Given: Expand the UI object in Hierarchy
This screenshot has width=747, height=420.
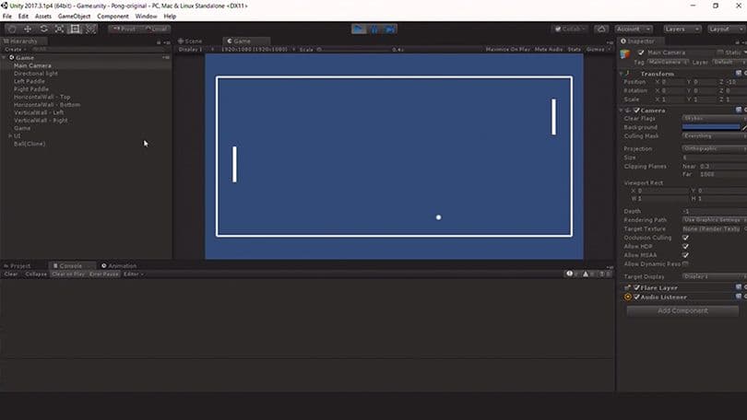Looking at the screenshot, I should 10,135.
